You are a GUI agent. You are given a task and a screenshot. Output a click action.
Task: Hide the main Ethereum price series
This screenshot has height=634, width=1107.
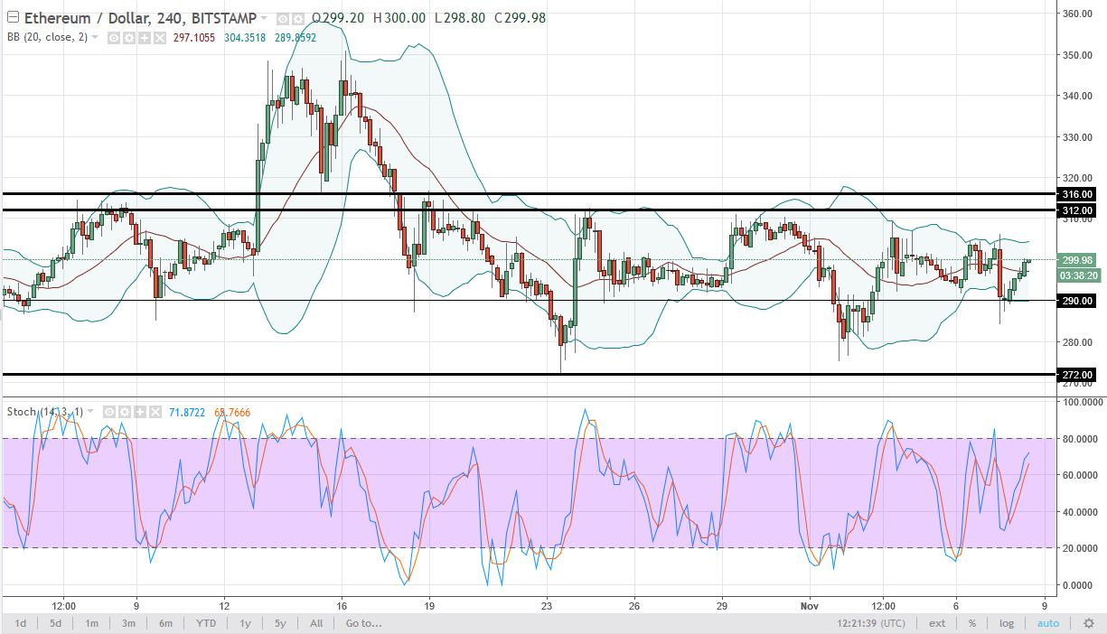click(x=283, y=19)
